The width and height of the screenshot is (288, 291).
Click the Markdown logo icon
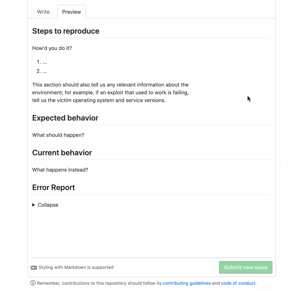click(34, 268)
